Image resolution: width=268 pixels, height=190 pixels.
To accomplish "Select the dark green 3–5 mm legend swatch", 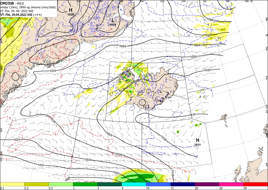I will tap(110, 184).
